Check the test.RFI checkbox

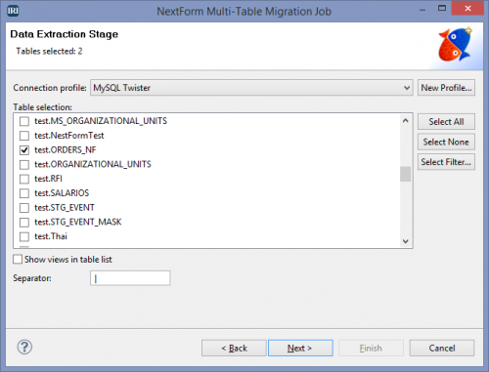tap(24, 179)
